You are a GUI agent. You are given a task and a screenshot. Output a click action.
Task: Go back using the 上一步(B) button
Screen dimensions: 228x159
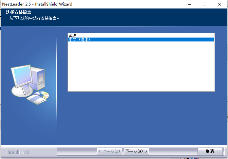pyautogui.click(x=109, y=151)
